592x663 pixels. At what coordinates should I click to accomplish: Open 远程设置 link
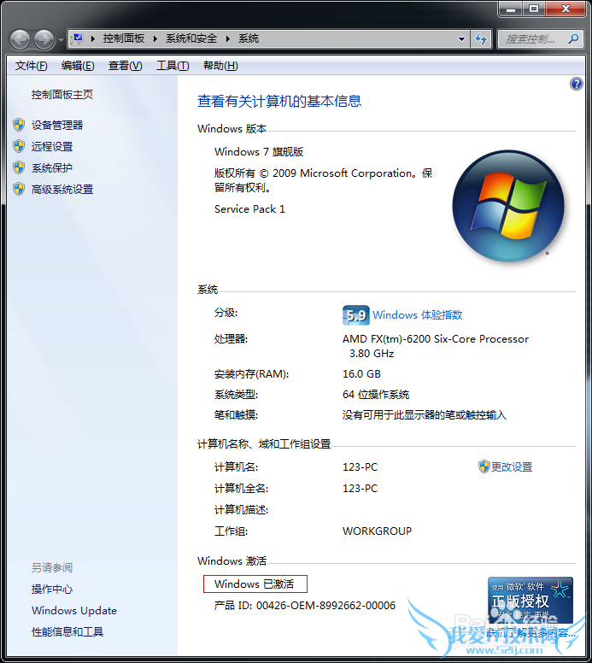[52, 147]
